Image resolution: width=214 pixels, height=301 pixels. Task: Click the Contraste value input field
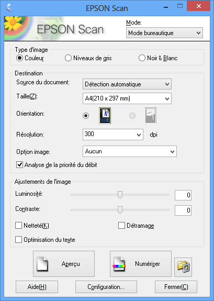pos(183,210)
